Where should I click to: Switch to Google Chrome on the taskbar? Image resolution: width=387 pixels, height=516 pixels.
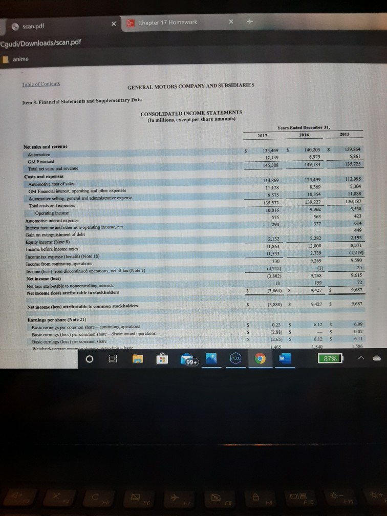click(260, 358)
